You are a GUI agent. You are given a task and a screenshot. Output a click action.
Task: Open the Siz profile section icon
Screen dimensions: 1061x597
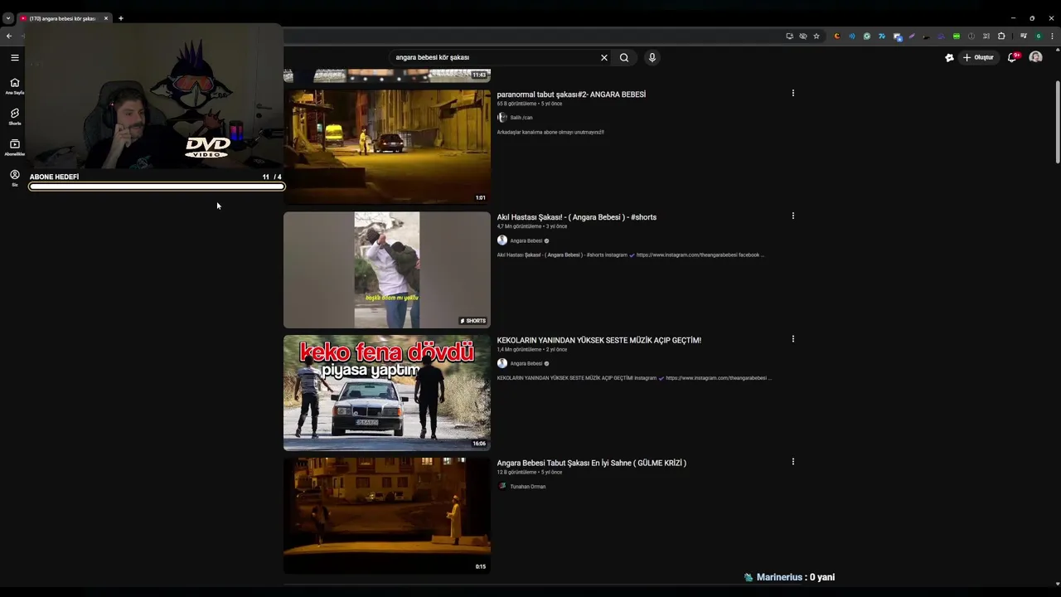pos(14,177)
